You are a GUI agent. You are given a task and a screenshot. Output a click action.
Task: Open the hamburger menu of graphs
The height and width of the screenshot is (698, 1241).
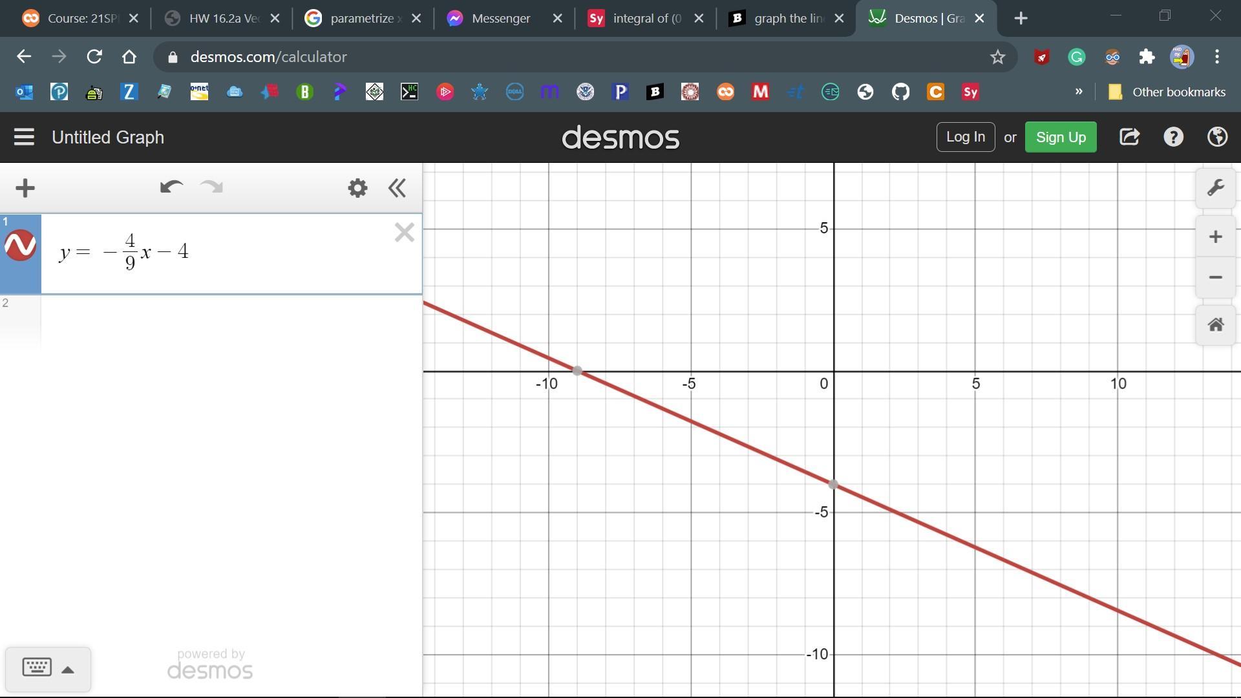coord(24,137)
